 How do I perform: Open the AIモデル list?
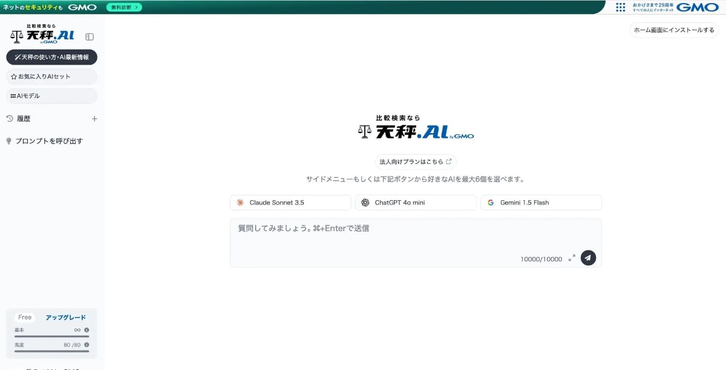coord(52,96)
